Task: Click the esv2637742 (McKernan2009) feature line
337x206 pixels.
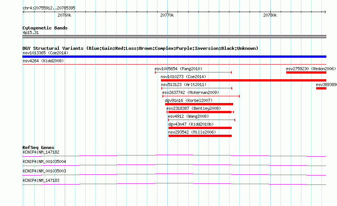Action: (x=201, y=96)
